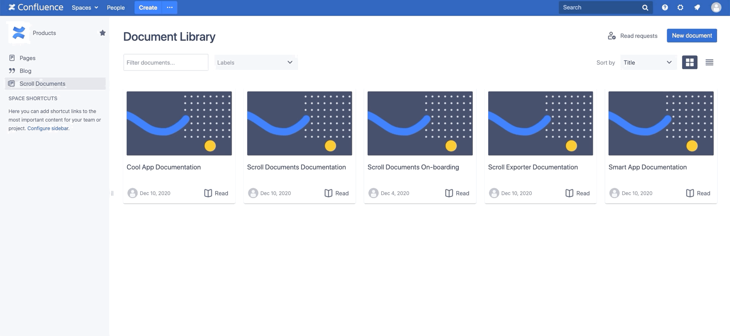This screenshot has height=336, width=730.
Task: Click the notifications icon in header
Action: (697, 8)
